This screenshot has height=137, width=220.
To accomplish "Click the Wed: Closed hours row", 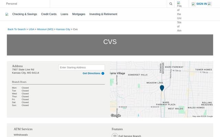I will click(20, 94).
